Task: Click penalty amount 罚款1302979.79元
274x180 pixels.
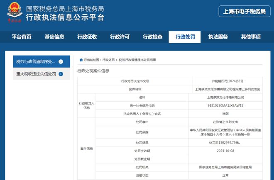Action: 225,143
